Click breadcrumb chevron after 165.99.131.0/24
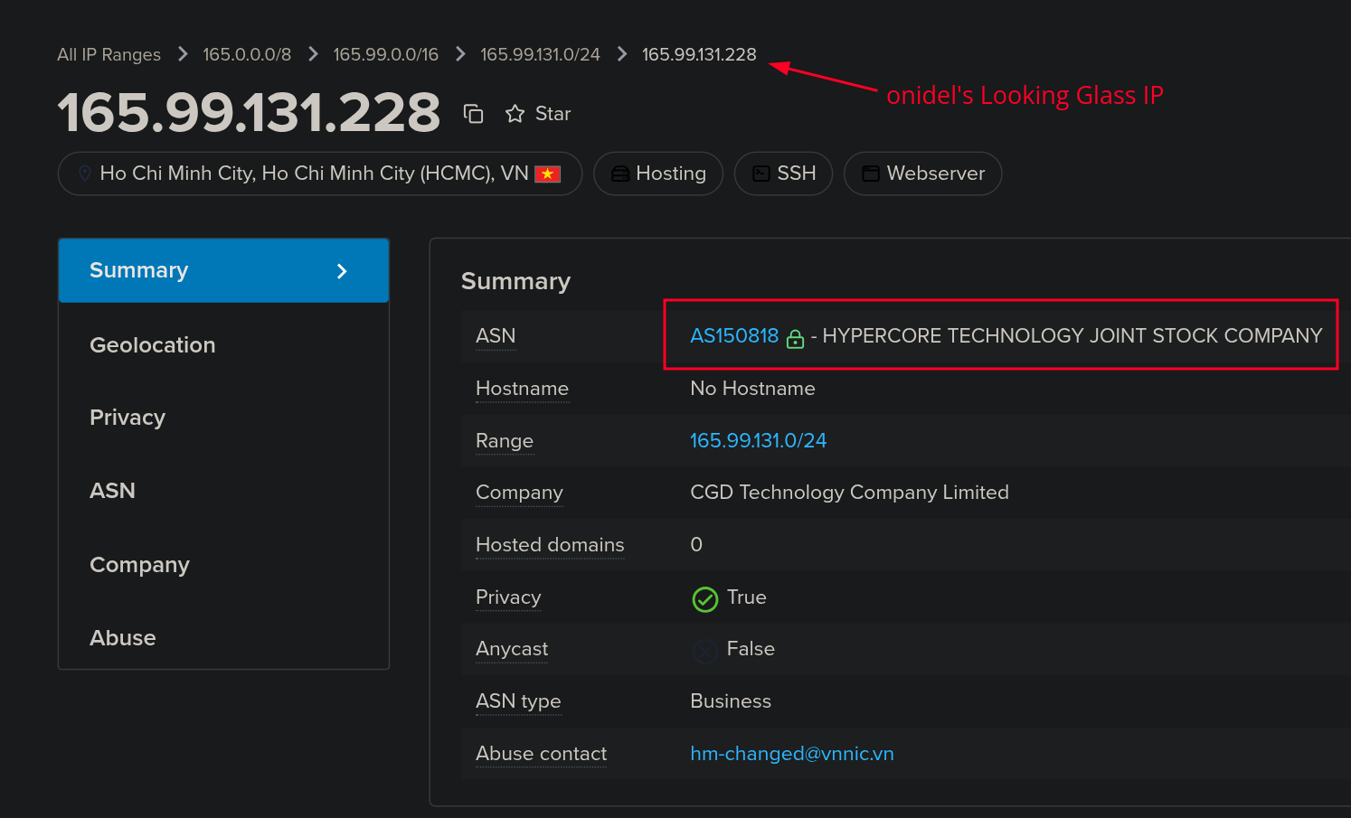Viewport: 1351px width, 818px height. click(x=621, y=54)
